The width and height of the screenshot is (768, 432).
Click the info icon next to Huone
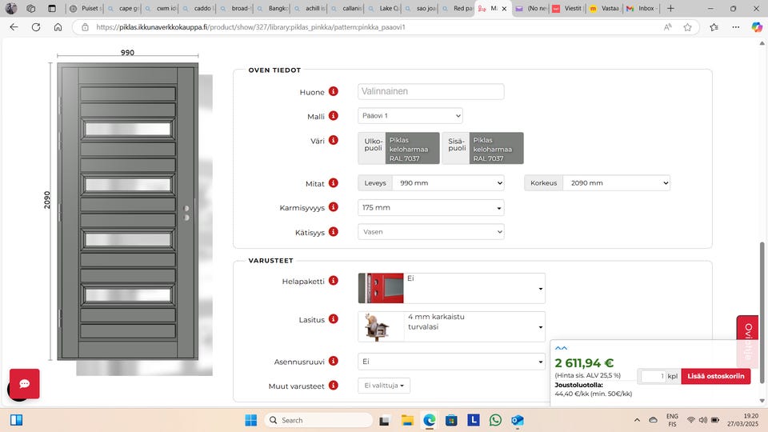[x=334, y=92]
